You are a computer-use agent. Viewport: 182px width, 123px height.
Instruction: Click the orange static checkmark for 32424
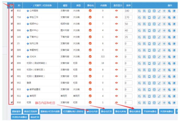tap(90, 56)
